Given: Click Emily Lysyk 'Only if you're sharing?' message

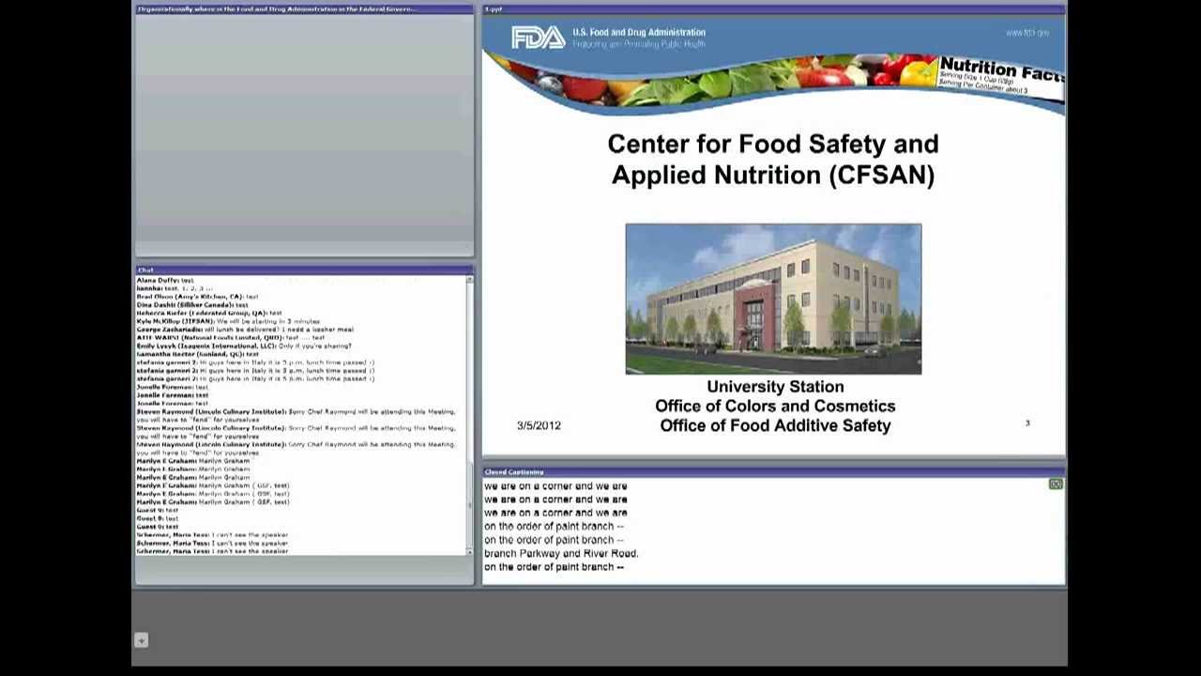Looking at the screenshot, I should tap(244, 346).
